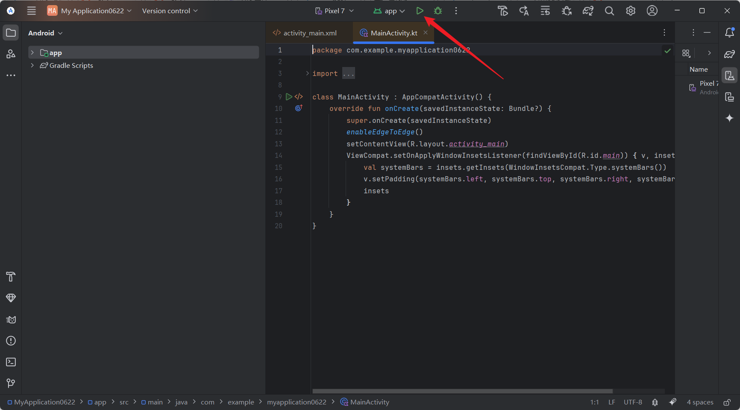Open the Notifications bell panel
This screenshot has width=740, height=410.
[730, 32]
